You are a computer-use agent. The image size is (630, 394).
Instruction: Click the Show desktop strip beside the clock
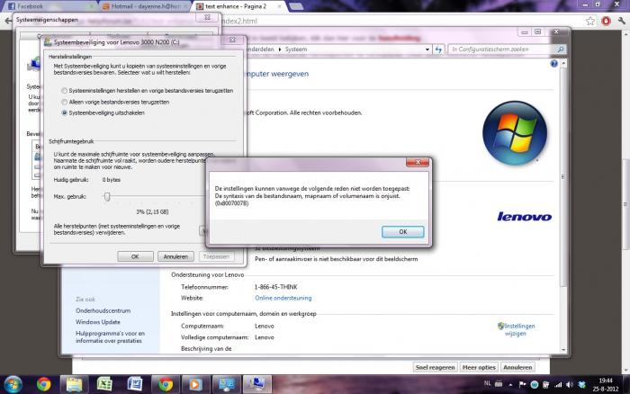click(626, 384)
